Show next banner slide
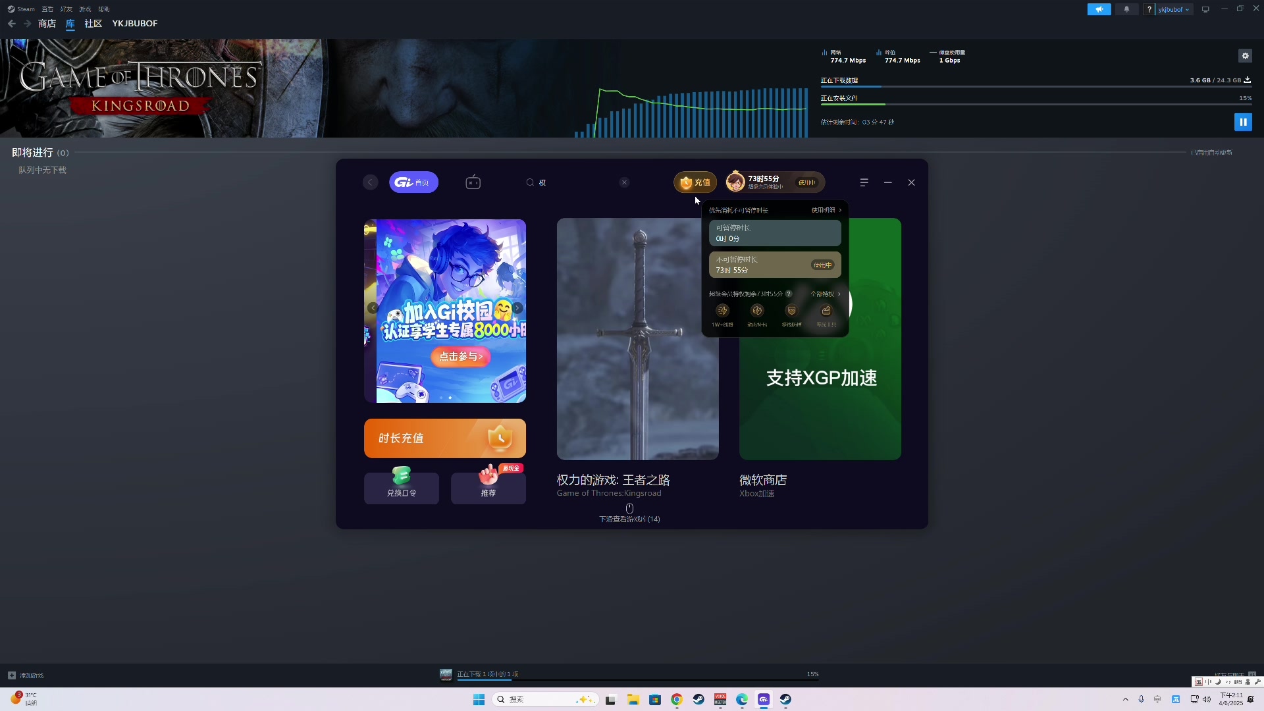The image size is (1264, 711). tap(517, 307)
